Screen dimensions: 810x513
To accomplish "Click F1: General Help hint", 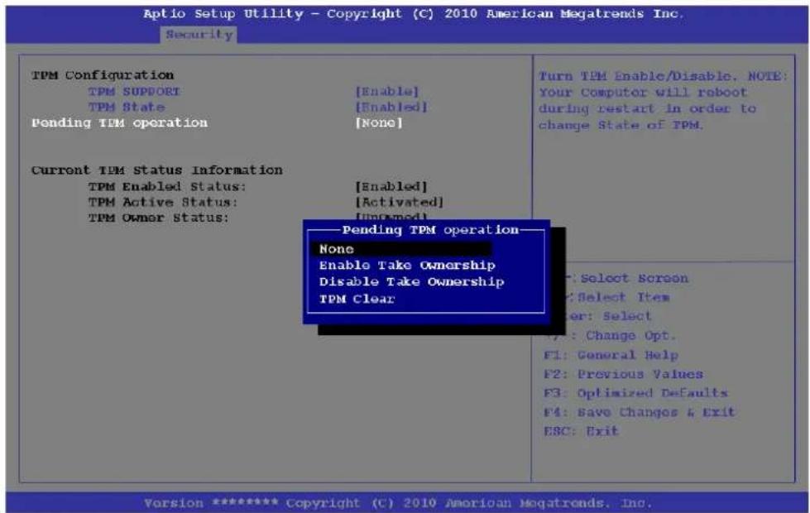I will click(611, 355).
